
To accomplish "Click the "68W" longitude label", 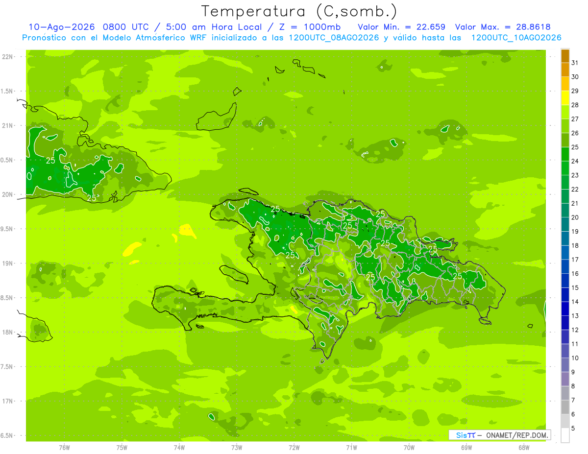I will pos(524,447).
